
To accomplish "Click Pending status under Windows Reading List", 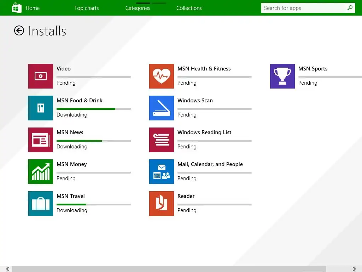I will tap(187, 147).
